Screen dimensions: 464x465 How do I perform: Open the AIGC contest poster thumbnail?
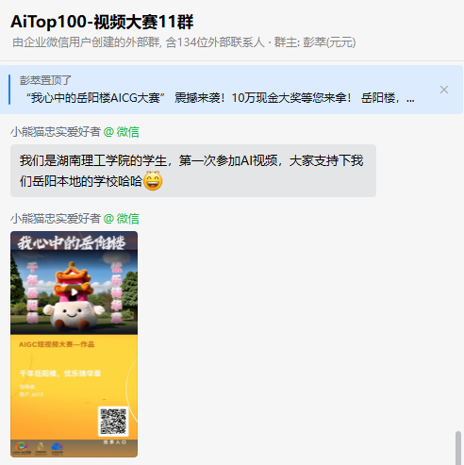(74, 344)
